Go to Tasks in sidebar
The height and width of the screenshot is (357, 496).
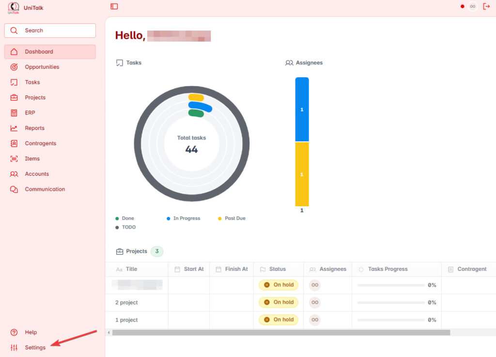coord(32,82)
